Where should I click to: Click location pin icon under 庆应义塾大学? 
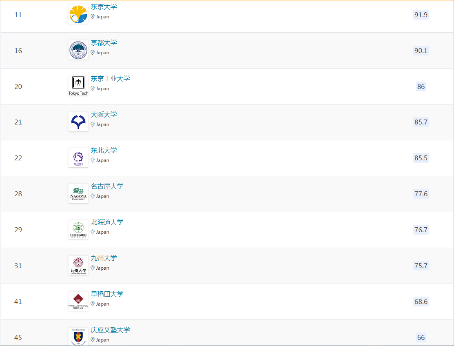93,339
